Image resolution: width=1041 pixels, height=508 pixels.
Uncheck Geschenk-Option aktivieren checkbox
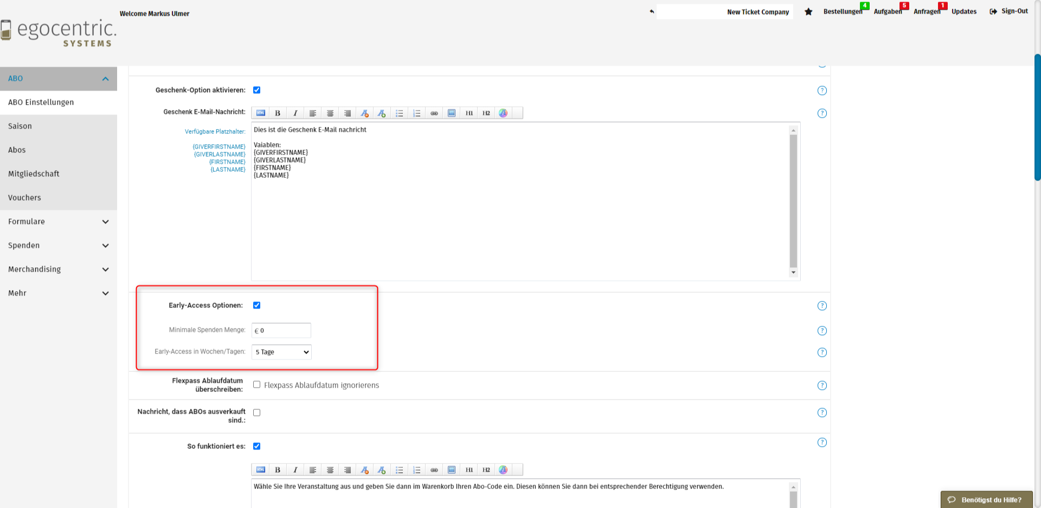[257, 90]
